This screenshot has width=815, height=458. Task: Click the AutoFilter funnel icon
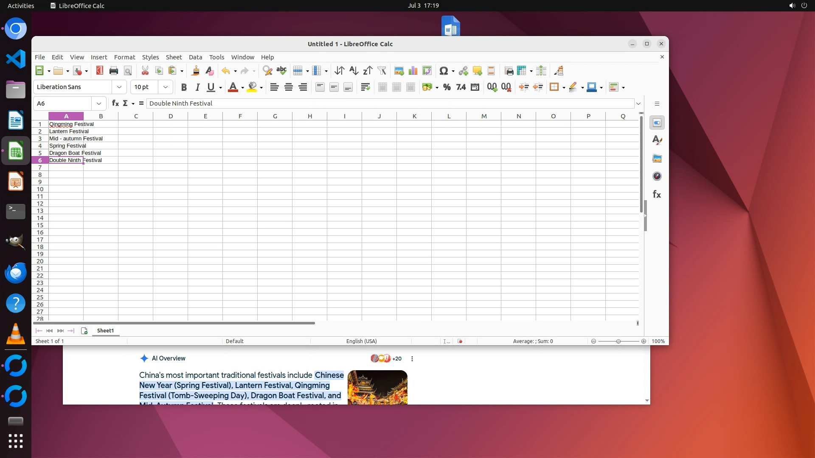382,71
